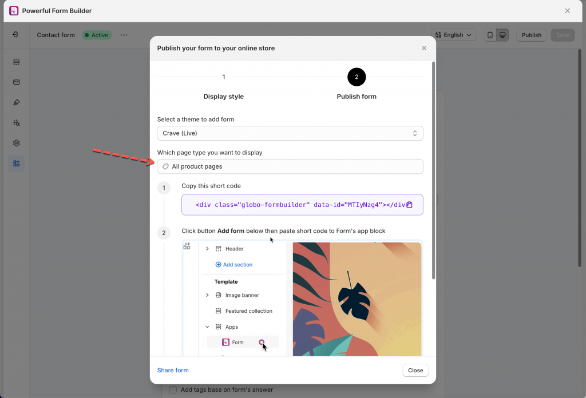
Task: Click the dialog's vertical scrollbar
Action: tap(433, 172)
